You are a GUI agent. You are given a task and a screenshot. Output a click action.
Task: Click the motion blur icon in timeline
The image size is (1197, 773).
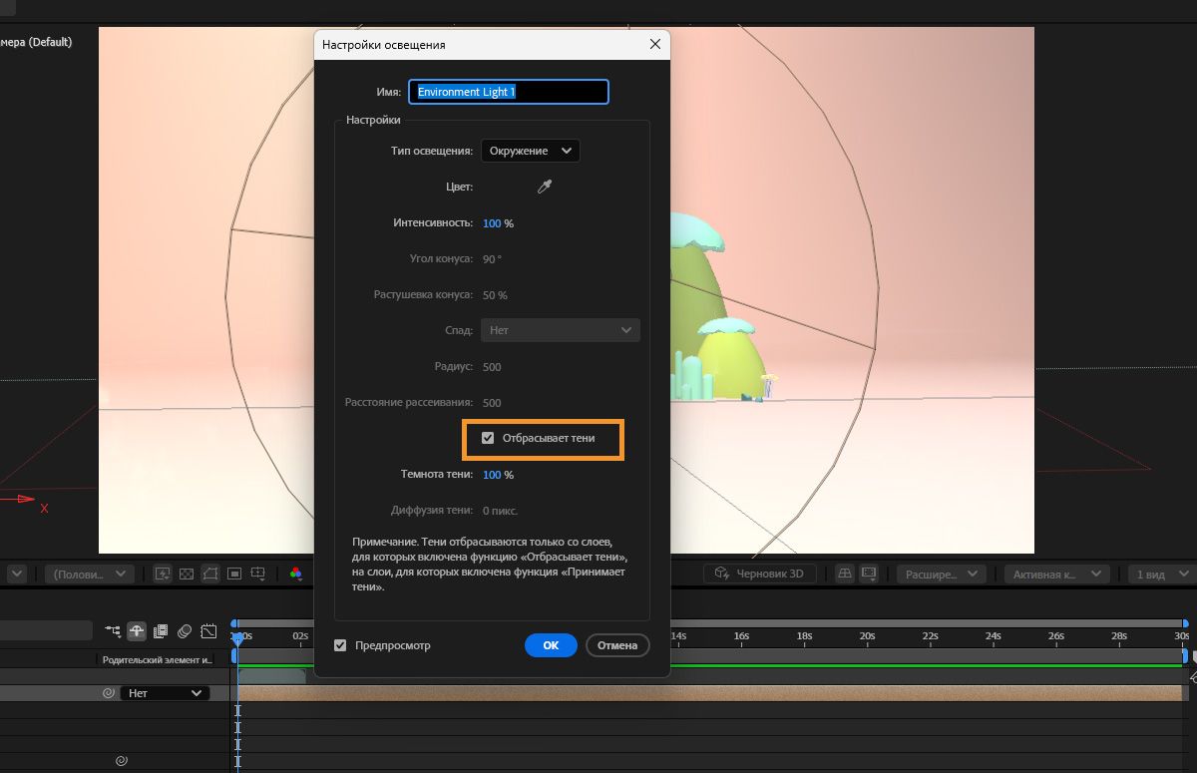point(185,630)
